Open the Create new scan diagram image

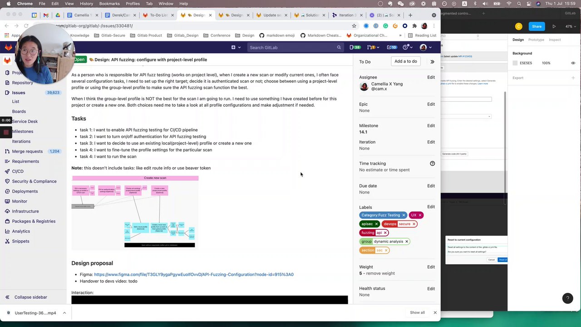click(135, 212)
